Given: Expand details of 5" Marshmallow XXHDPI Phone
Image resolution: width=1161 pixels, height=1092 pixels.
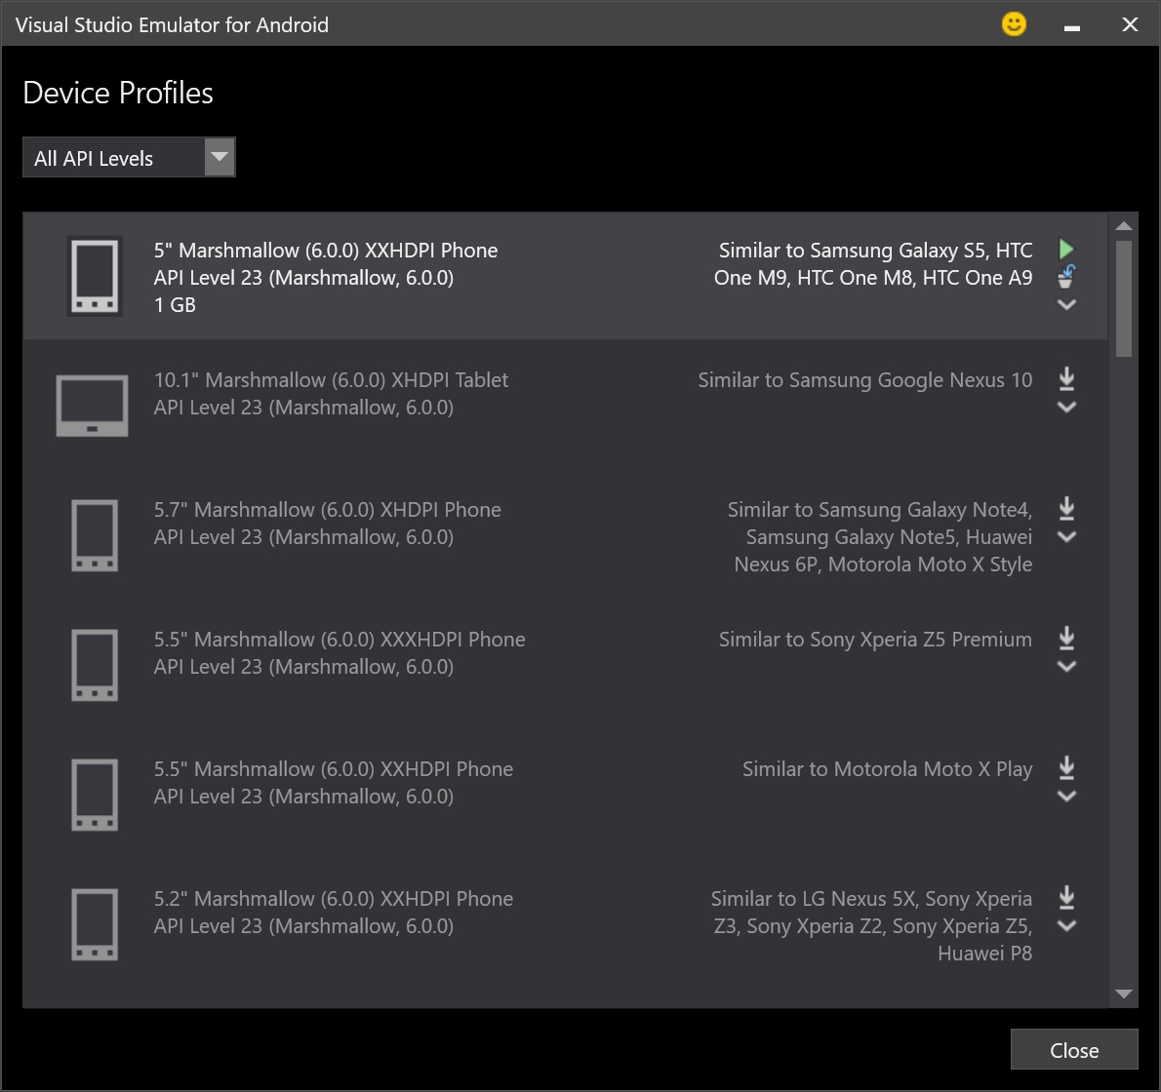Looking at the screenshot, I should (1066, 304).
